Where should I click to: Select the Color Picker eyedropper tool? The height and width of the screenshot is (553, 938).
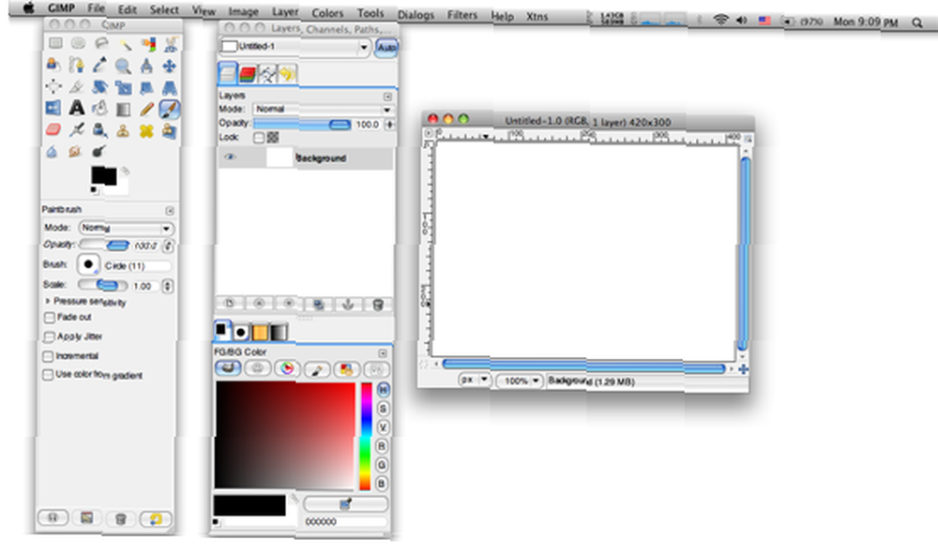99,65
